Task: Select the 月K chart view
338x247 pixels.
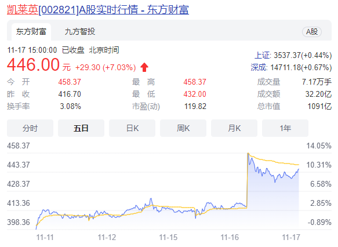Action: click(x=234, y=128)
